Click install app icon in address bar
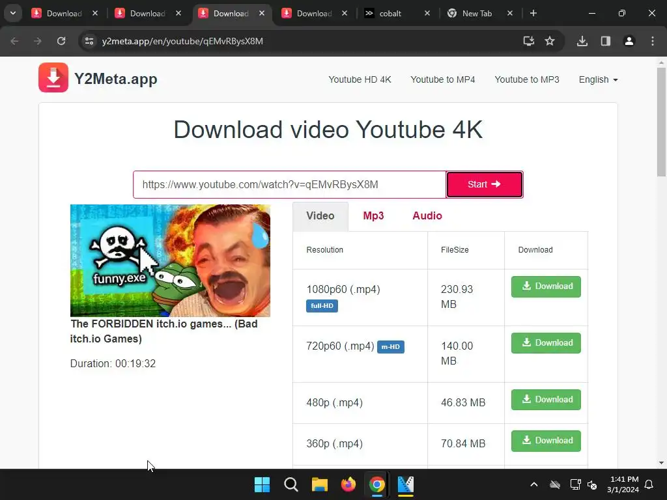667x500 pixels. (528, 41)
